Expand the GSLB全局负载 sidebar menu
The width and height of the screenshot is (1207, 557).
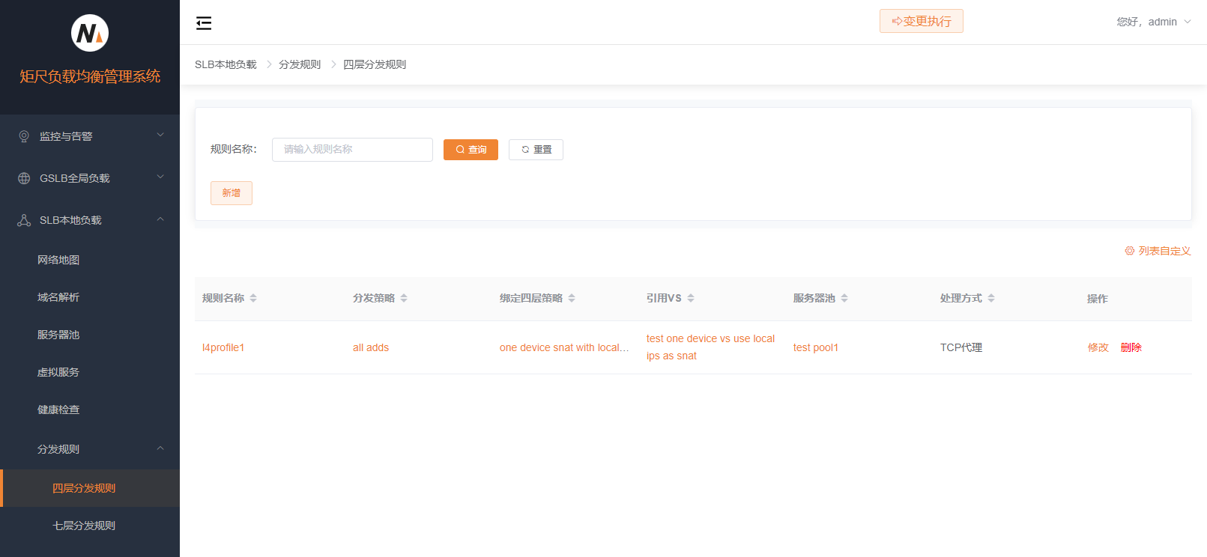90,178
